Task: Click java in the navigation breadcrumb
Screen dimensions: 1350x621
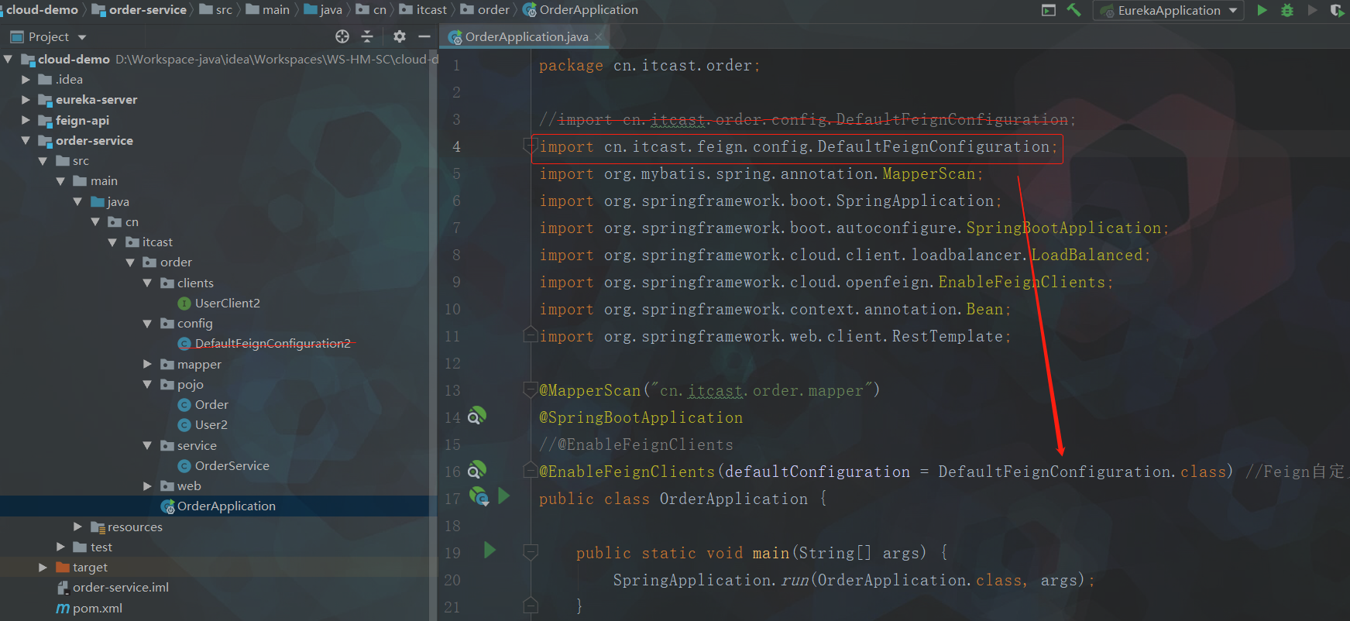Action: (x=331, y=10)
